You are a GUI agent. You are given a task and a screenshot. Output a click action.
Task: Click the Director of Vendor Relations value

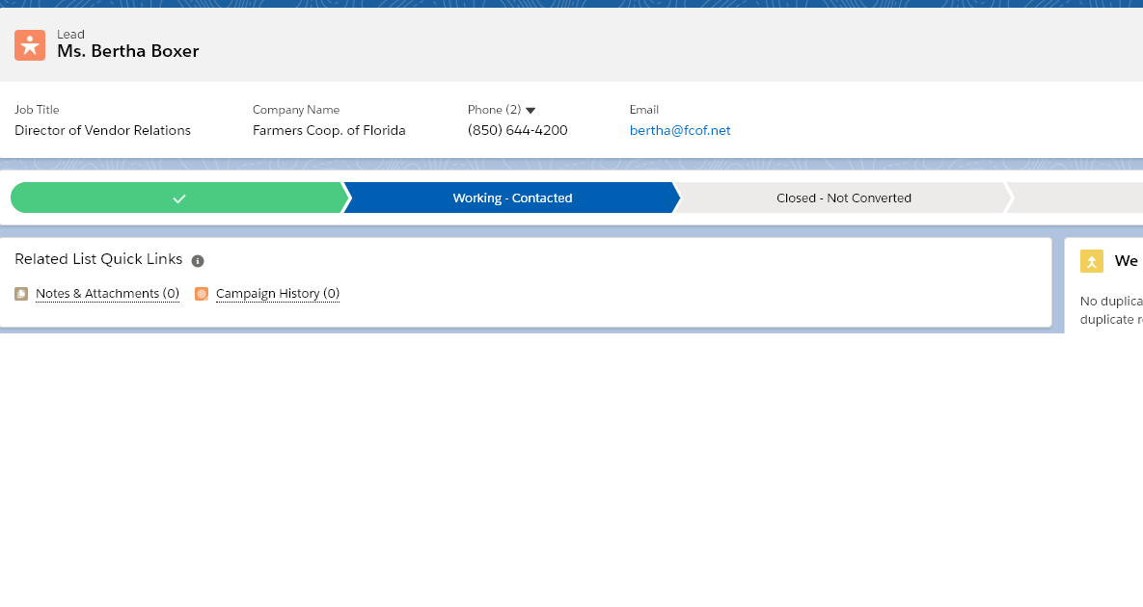point(103,130)
